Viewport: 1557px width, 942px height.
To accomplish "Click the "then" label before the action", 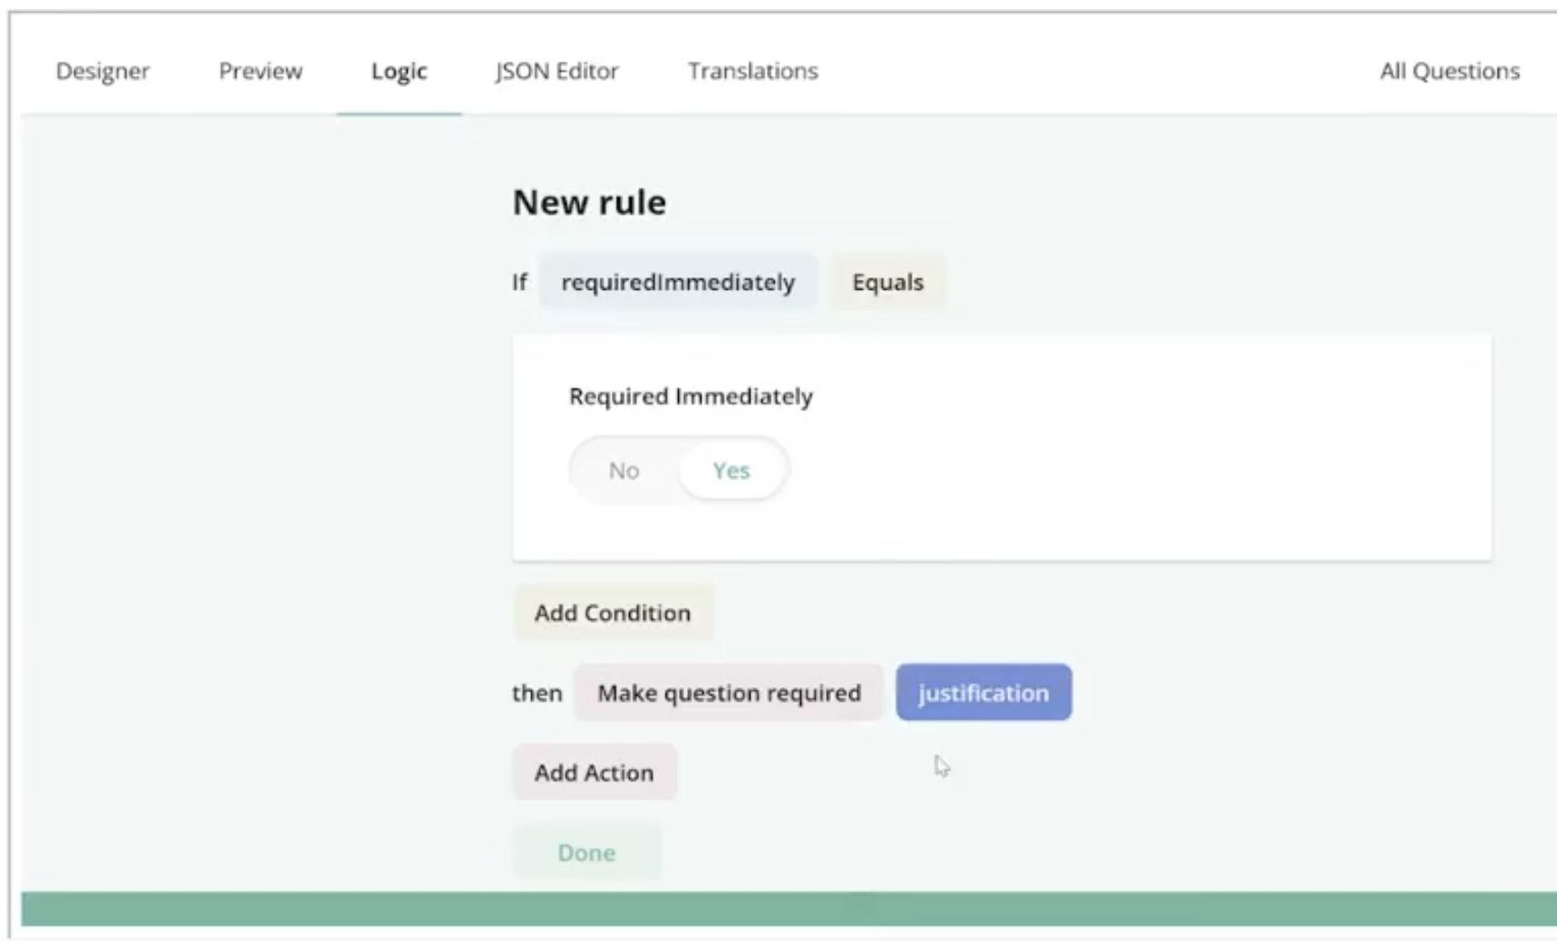I will point(537,693).
